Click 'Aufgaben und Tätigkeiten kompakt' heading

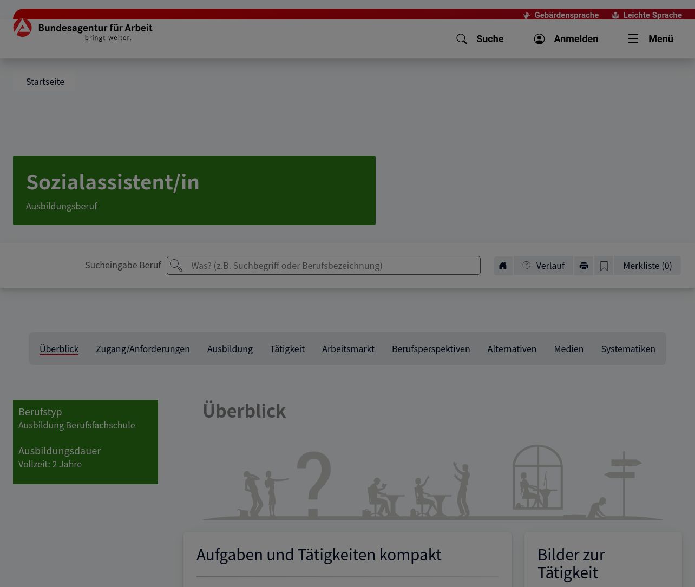point(319,555)
